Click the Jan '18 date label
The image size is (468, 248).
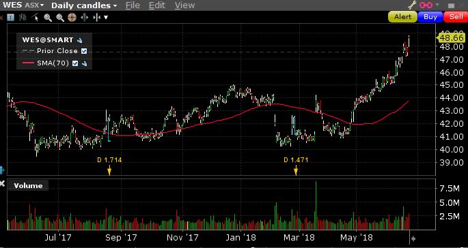click(241, 238)
